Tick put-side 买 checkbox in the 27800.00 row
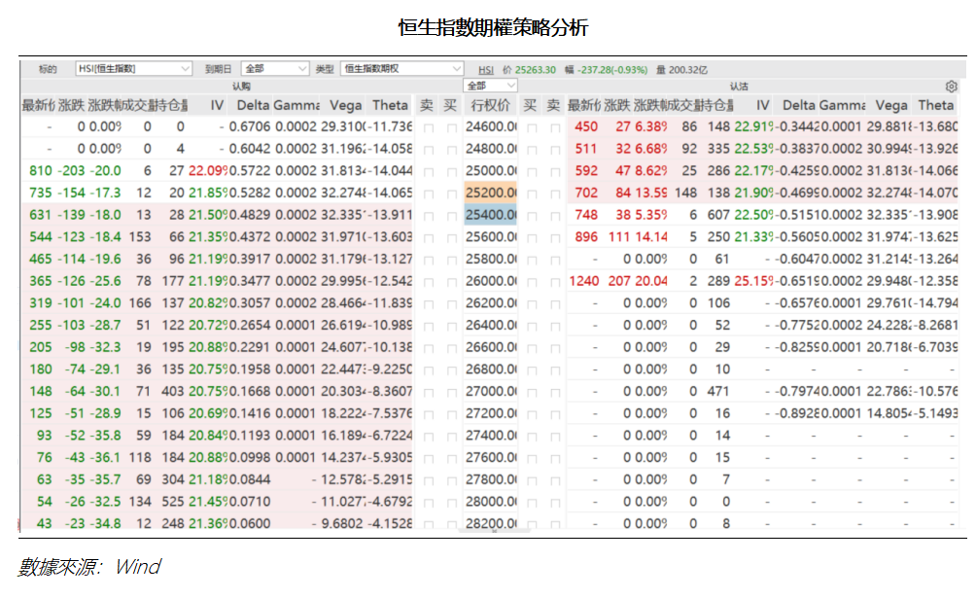The height and width of the screenshot is (598, 976). (532, 481)
